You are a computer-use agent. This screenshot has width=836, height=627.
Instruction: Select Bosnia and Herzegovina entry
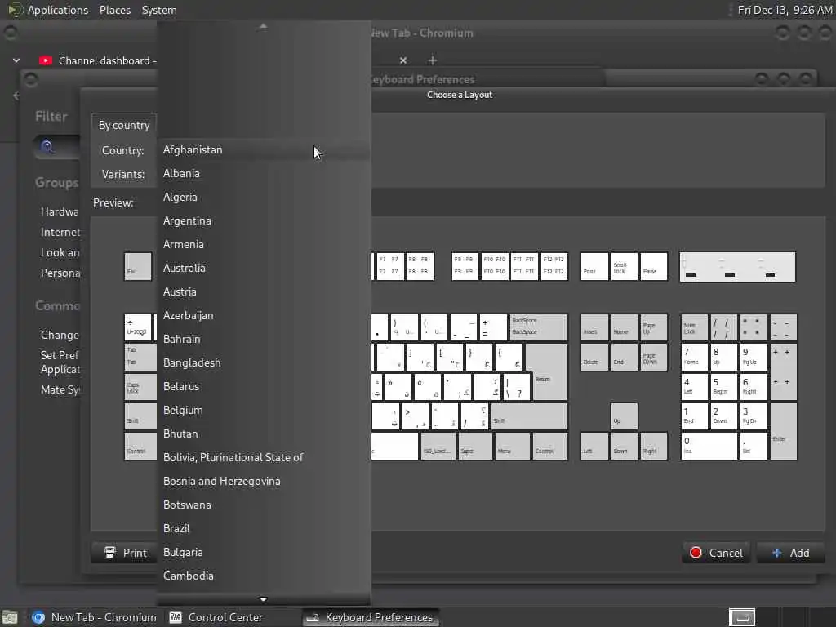[264, 481]
